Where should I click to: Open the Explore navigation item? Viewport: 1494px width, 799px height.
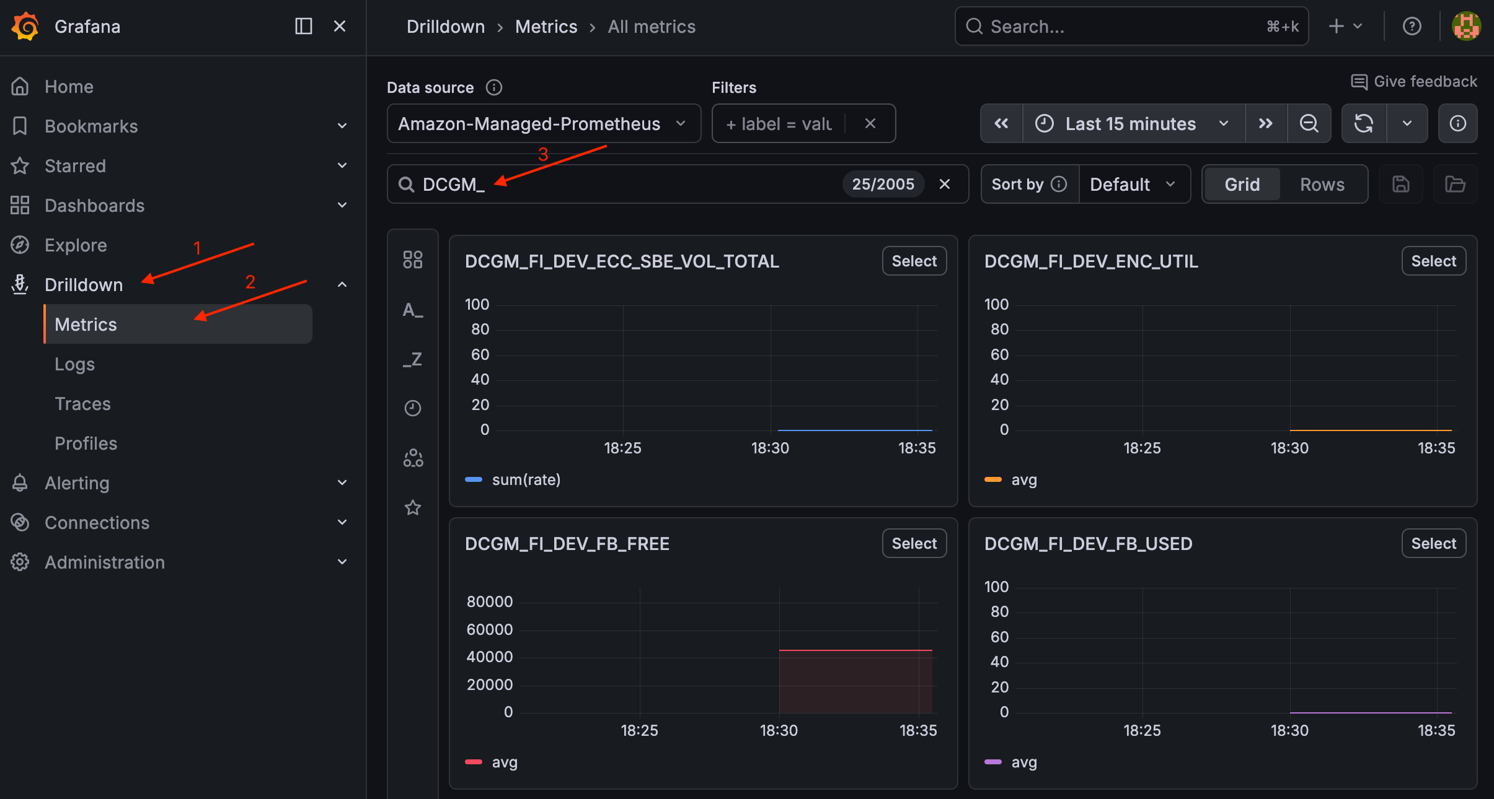point(76,245)
